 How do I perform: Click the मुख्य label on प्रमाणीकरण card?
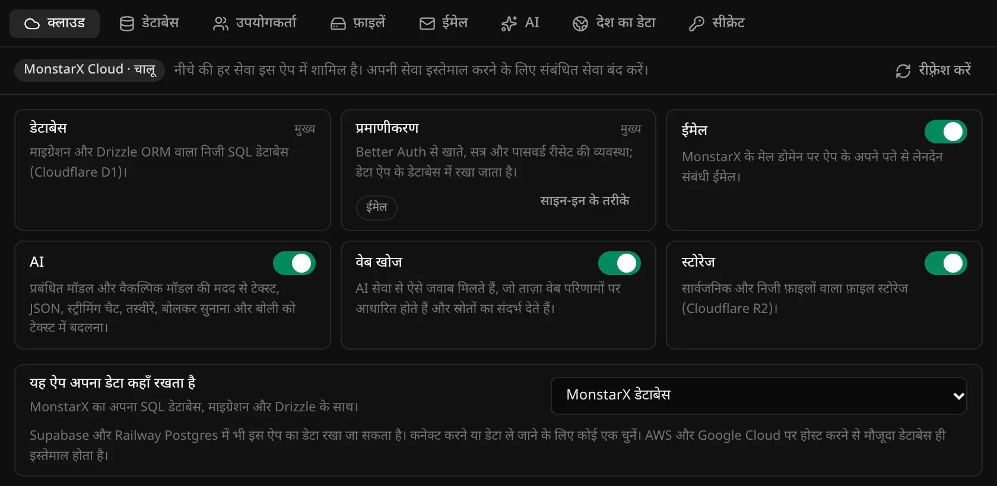tap(631, 129)
